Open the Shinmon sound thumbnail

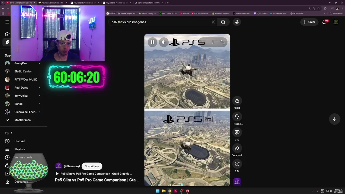[x=237, y=182]
